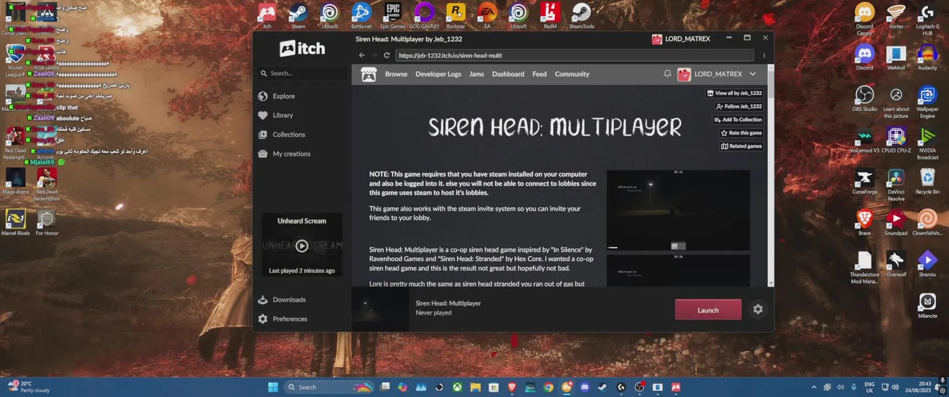Open Steam desktop shortcut
This screenshot has height=397, width=949.
(x=298, y=16)
